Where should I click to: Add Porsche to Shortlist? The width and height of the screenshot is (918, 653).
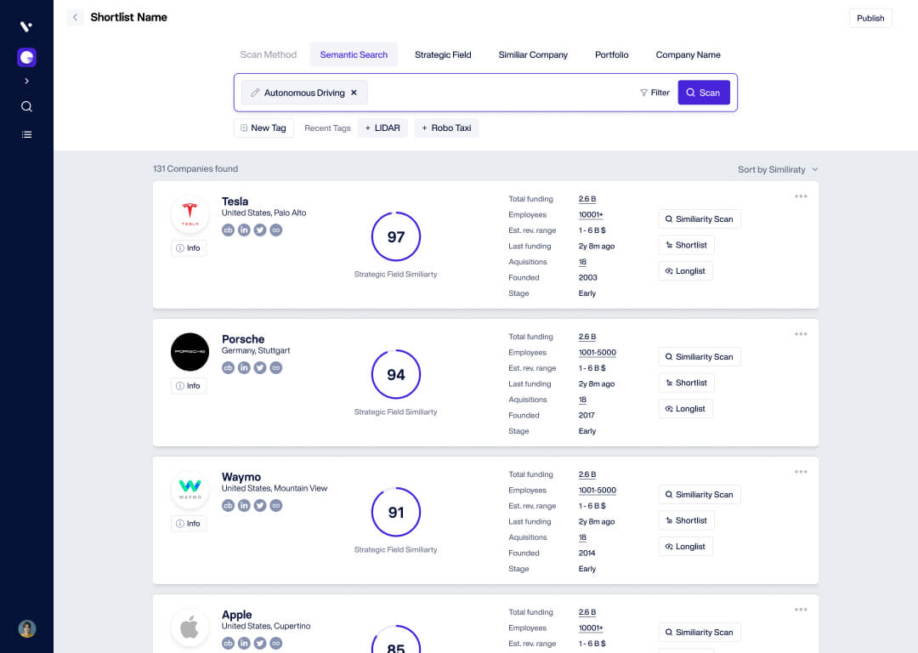click(686, 383)
